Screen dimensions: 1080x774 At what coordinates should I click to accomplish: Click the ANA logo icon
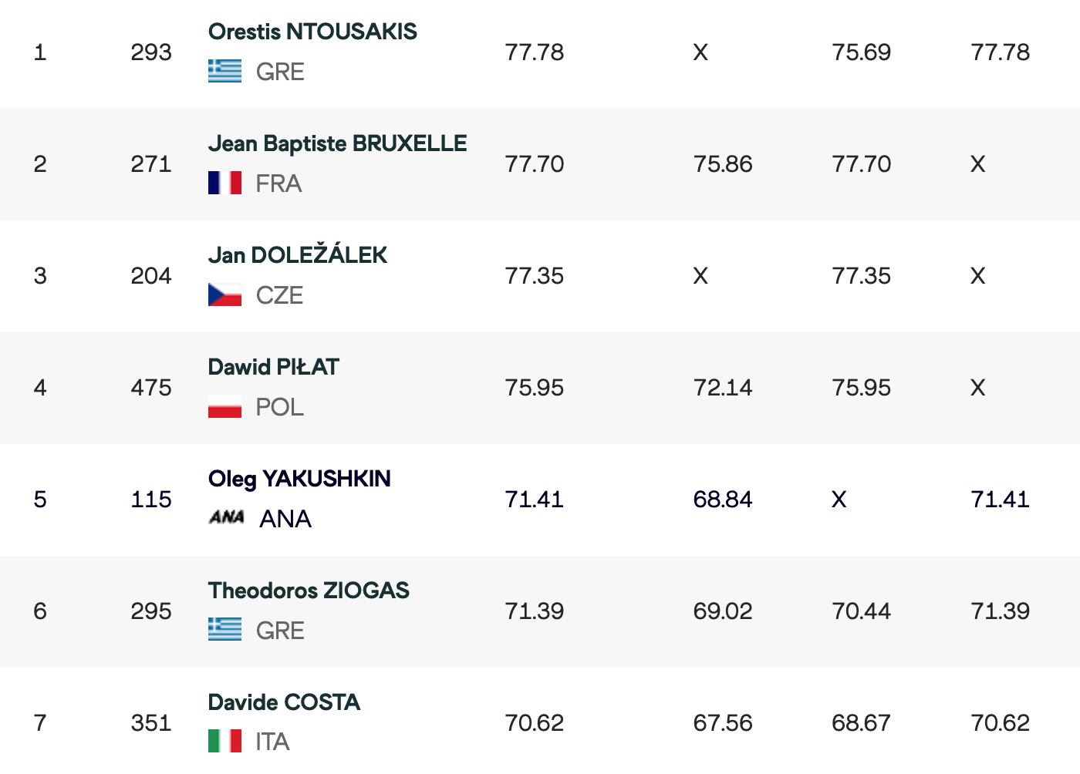point(227,518)
